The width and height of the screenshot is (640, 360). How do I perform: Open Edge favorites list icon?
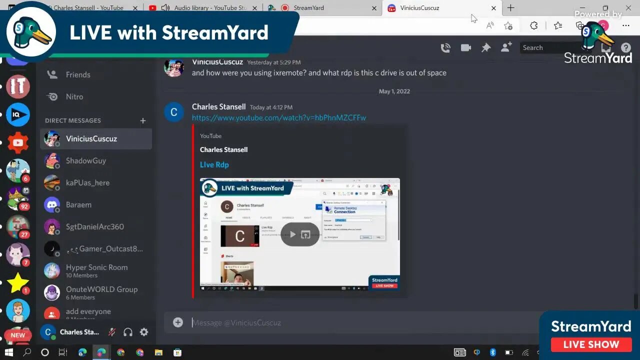[558, 25]
